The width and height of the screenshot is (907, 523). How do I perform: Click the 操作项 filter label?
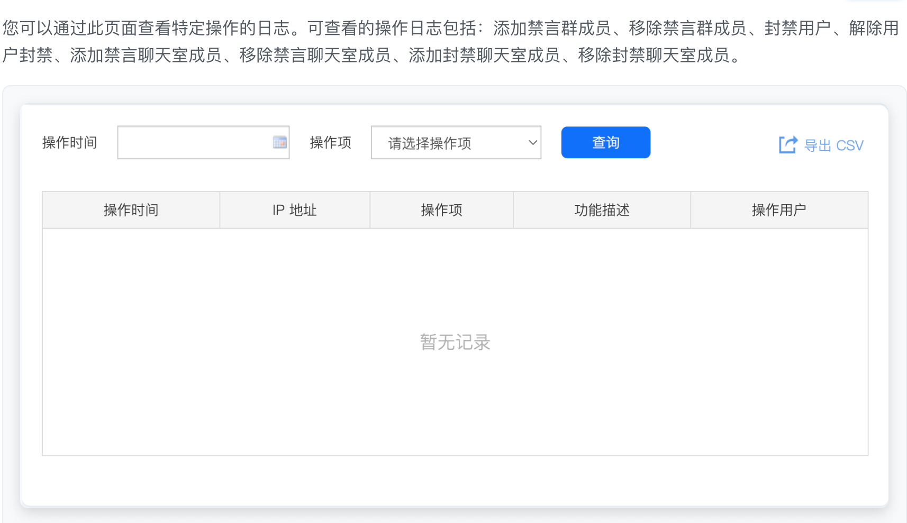330,142
